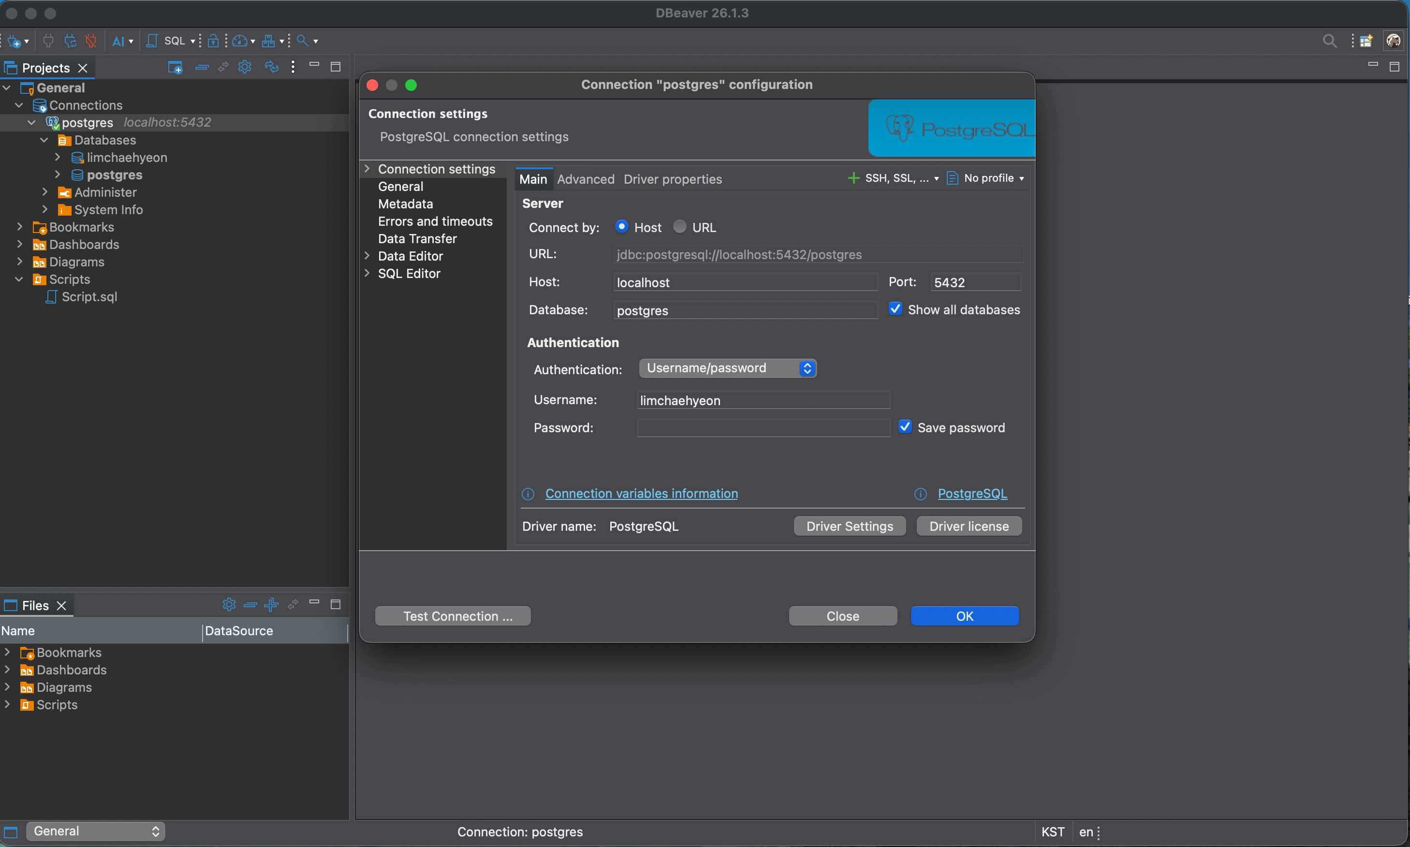1410x847 pixels.
Task: Click the gray global search icon
Action: click(x=1330, y=41)
